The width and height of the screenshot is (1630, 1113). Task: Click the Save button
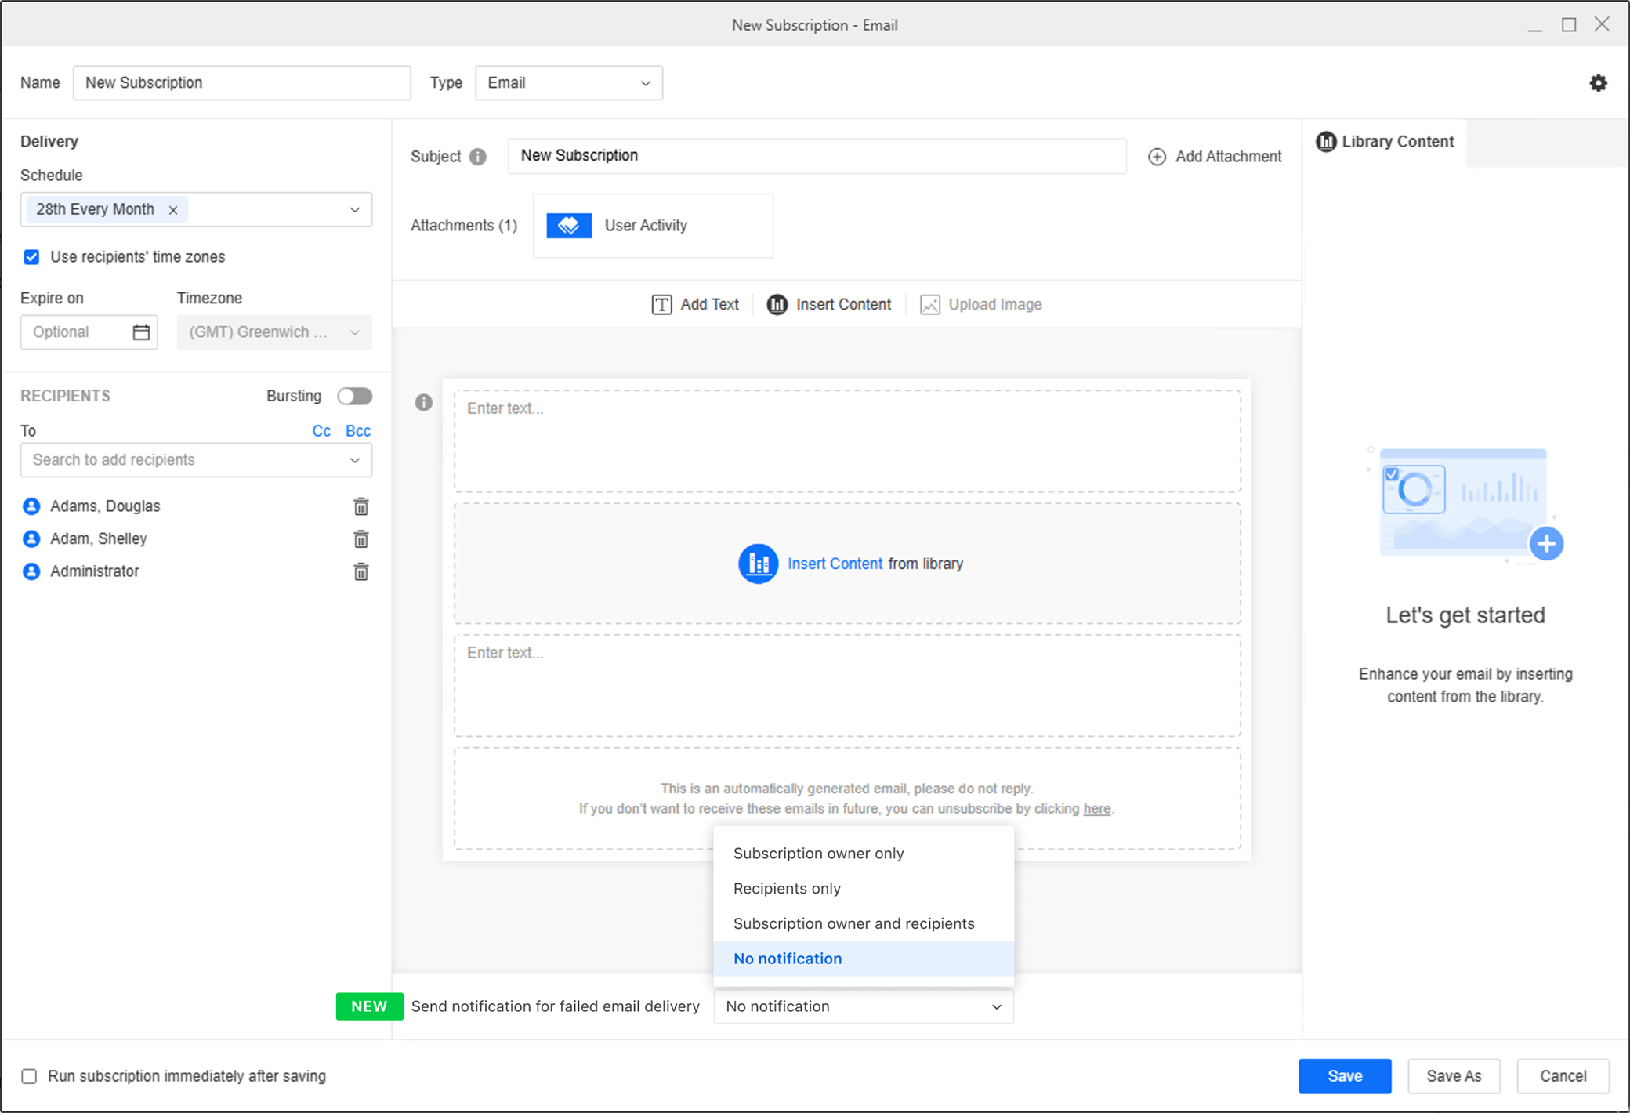(1344, 1076)
